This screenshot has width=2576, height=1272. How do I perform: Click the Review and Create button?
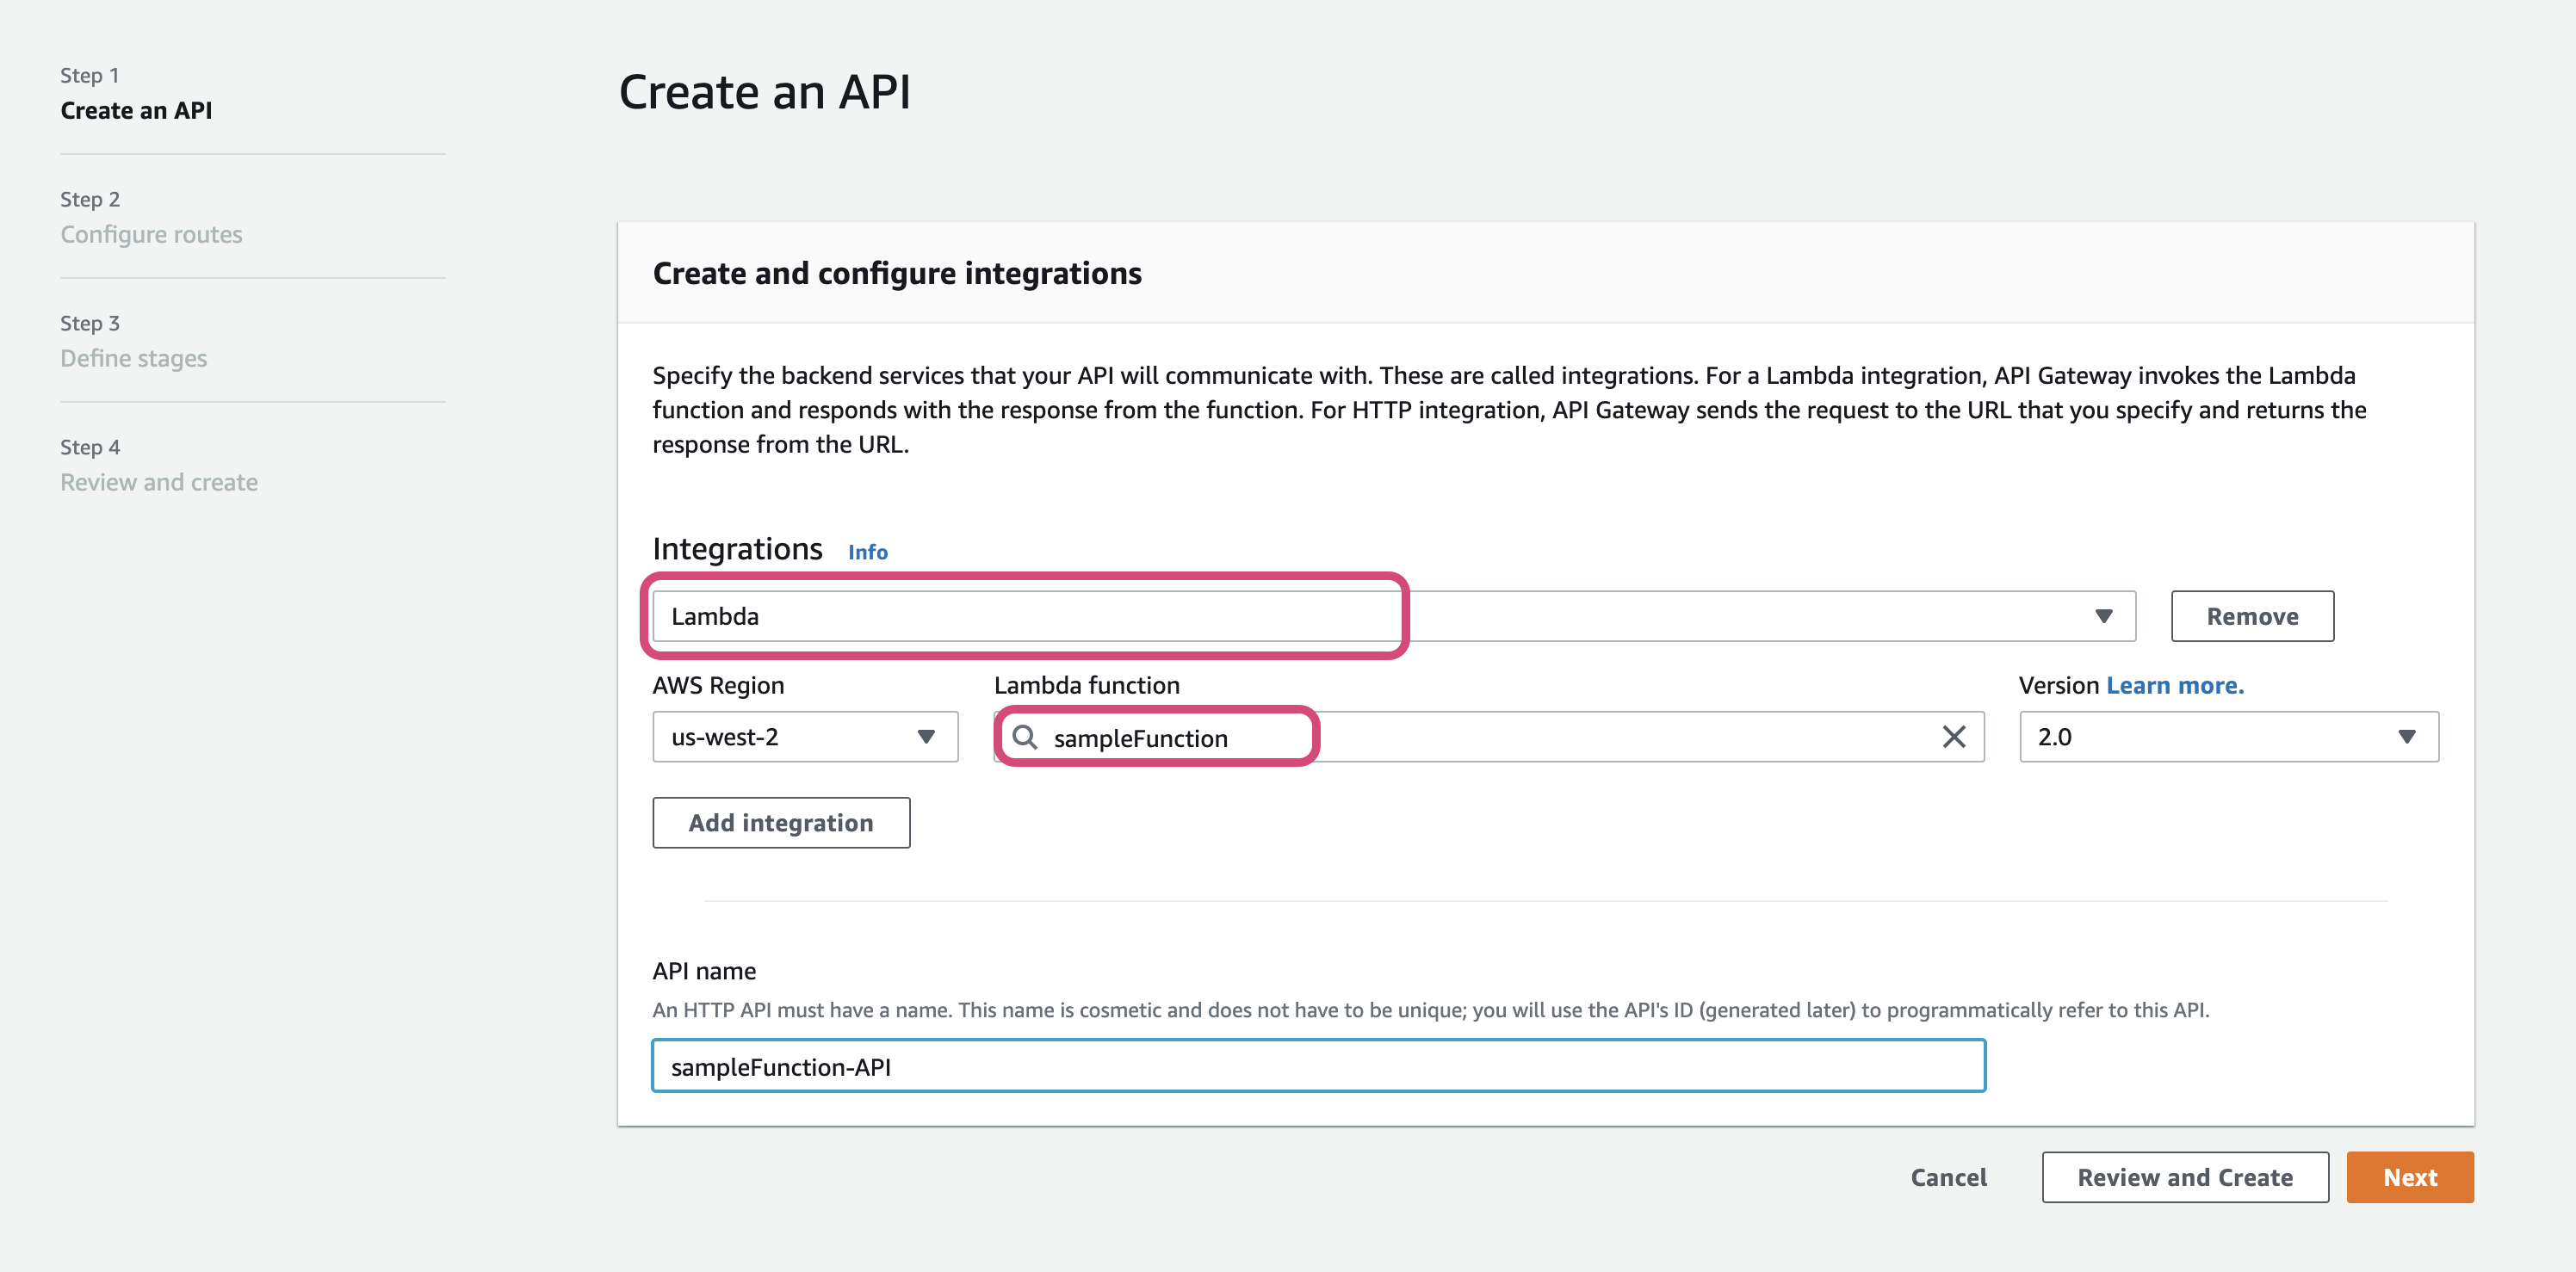[x=2184, y=1177]
